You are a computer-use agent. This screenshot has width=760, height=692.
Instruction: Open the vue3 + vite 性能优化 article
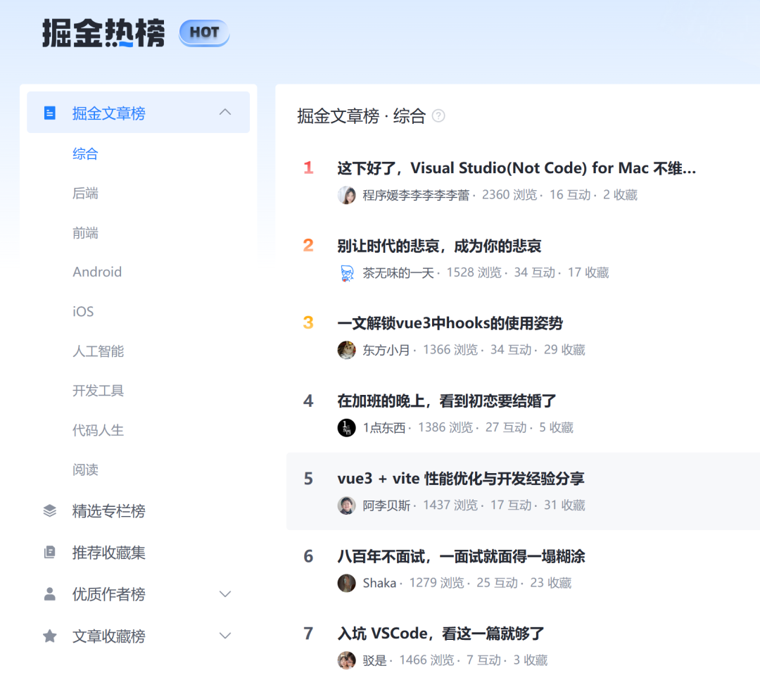[x=462, y=478]
